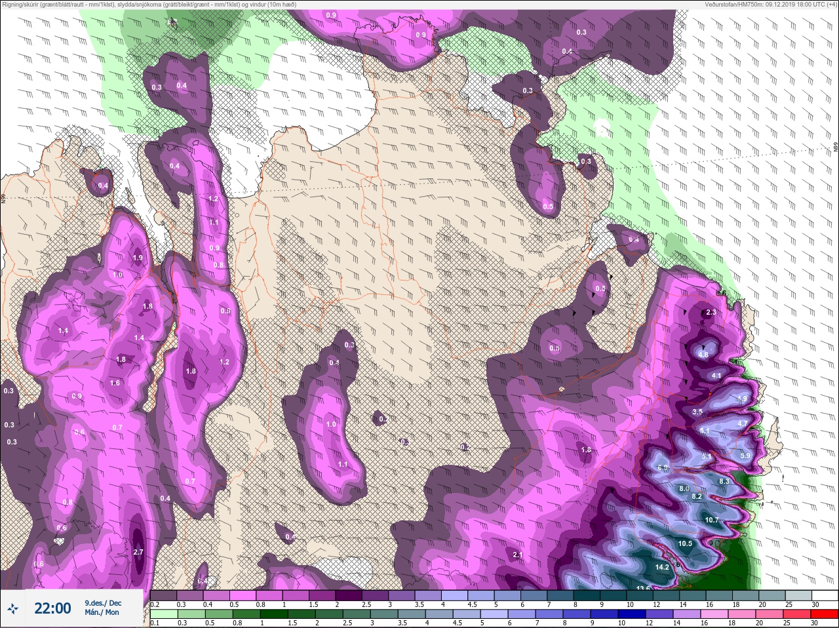Click the 2.7 precipitation value on the map

point(138,552)
